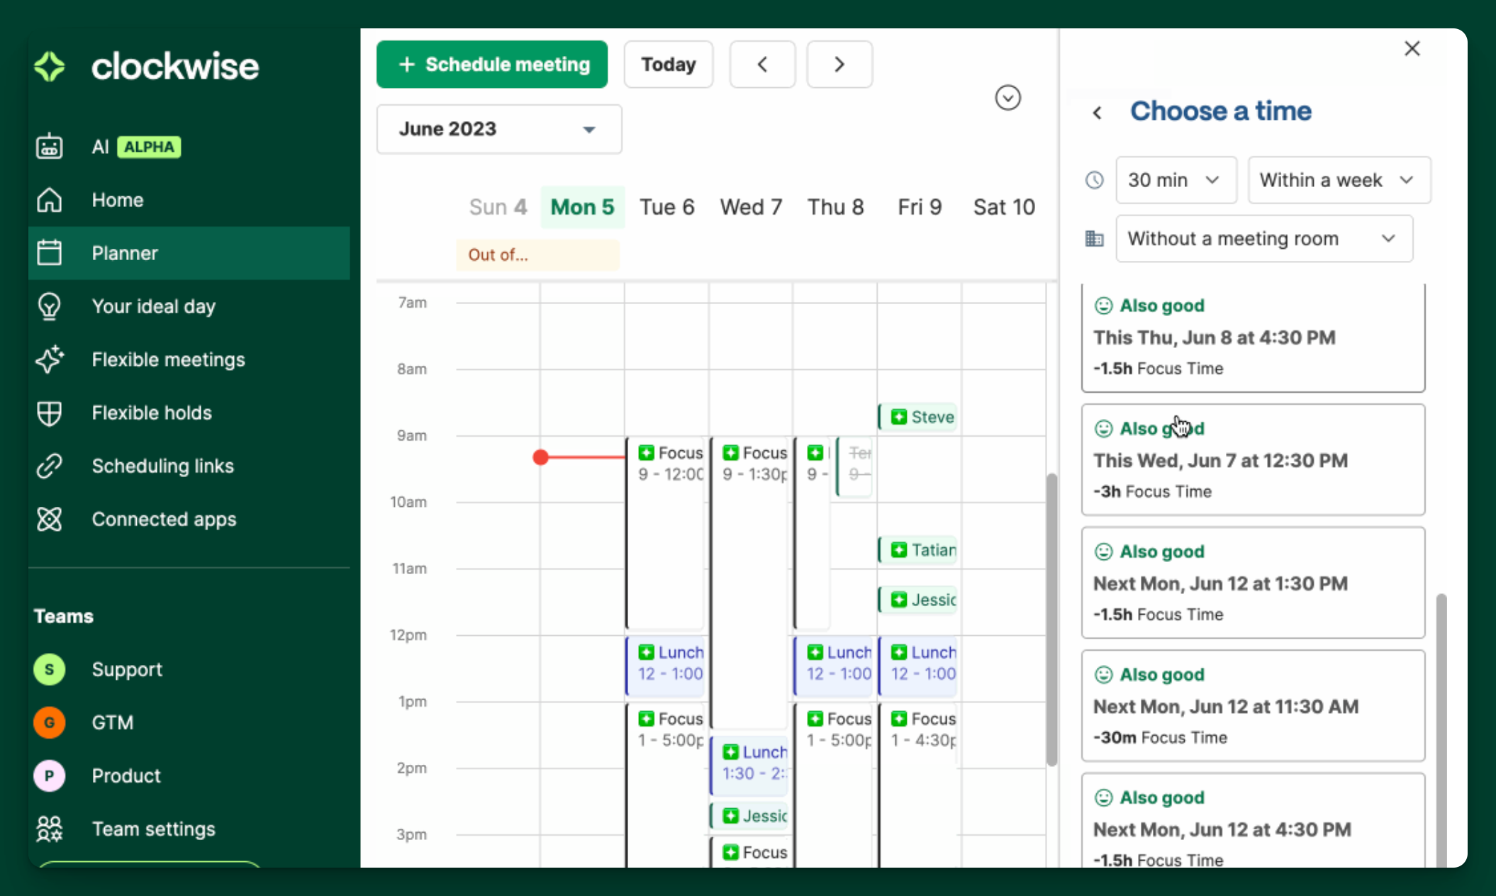Open Tuesday Lunch 12 - 1:00 event

point(665,666)
